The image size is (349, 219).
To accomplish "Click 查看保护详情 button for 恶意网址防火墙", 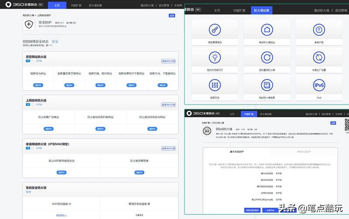I will point(168,61).
